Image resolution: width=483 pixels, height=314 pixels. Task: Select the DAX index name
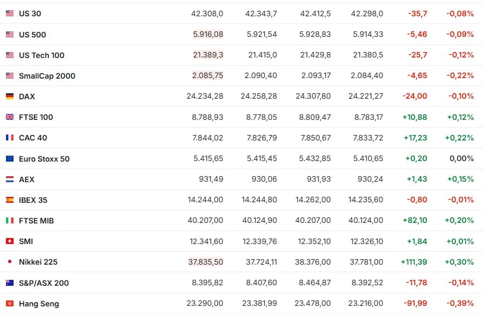(27, 97)
